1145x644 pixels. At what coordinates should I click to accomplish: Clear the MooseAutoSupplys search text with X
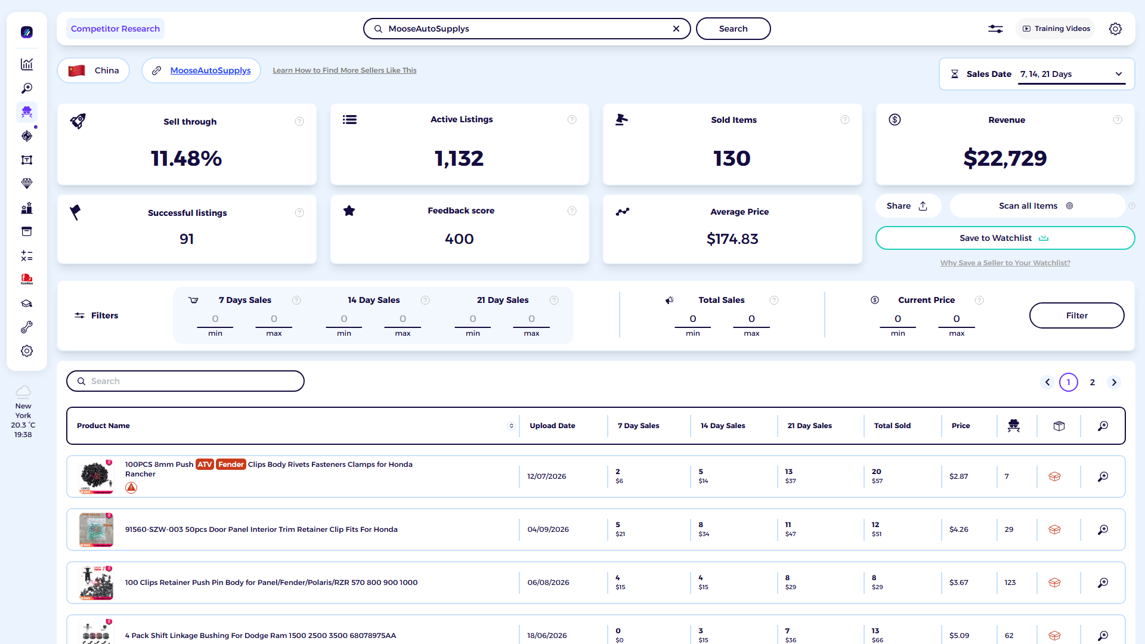676,29
